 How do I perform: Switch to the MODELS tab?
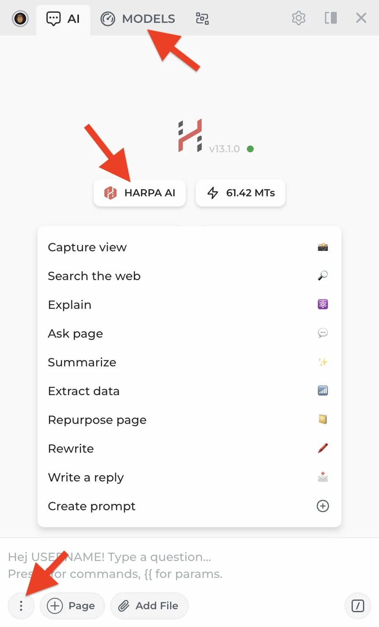[138, 19]
